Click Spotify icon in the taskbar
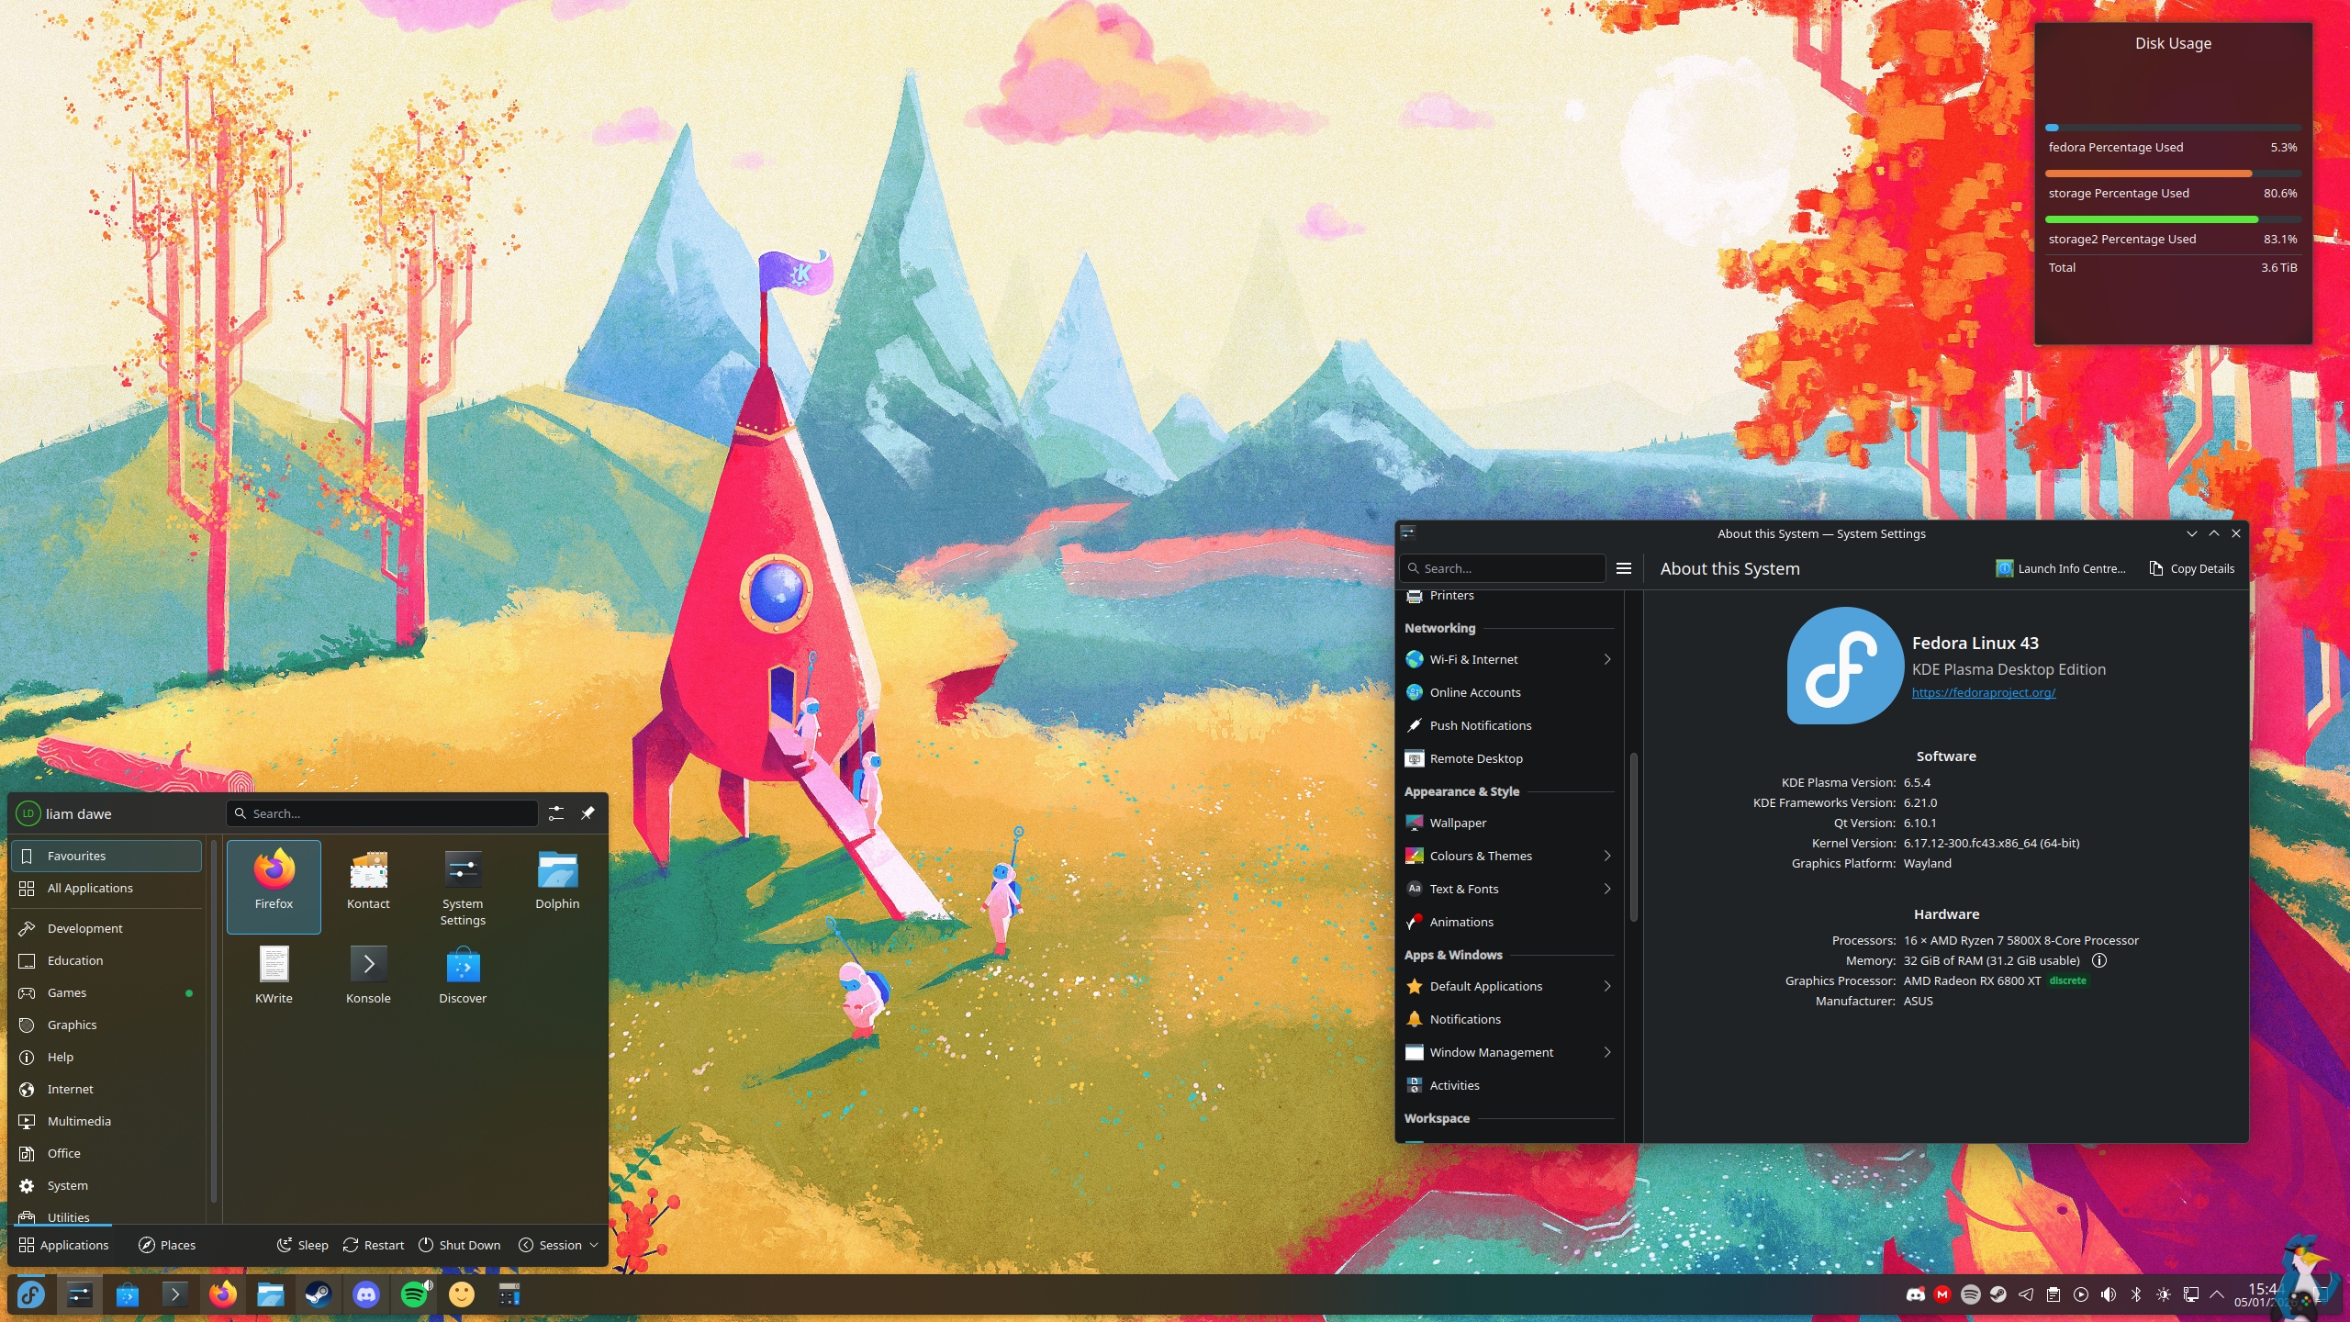 (x=415, y=1294)
